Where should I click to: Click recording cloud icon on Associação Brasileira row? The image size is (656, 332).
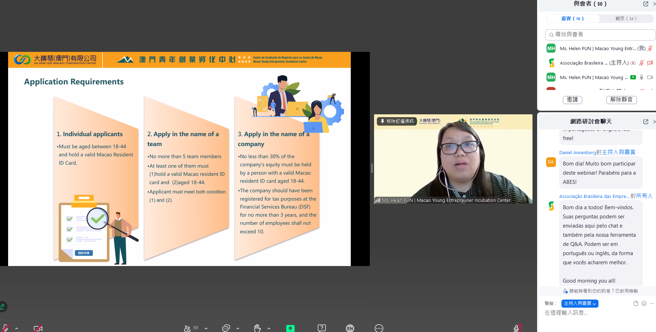[x=633, y=63]
